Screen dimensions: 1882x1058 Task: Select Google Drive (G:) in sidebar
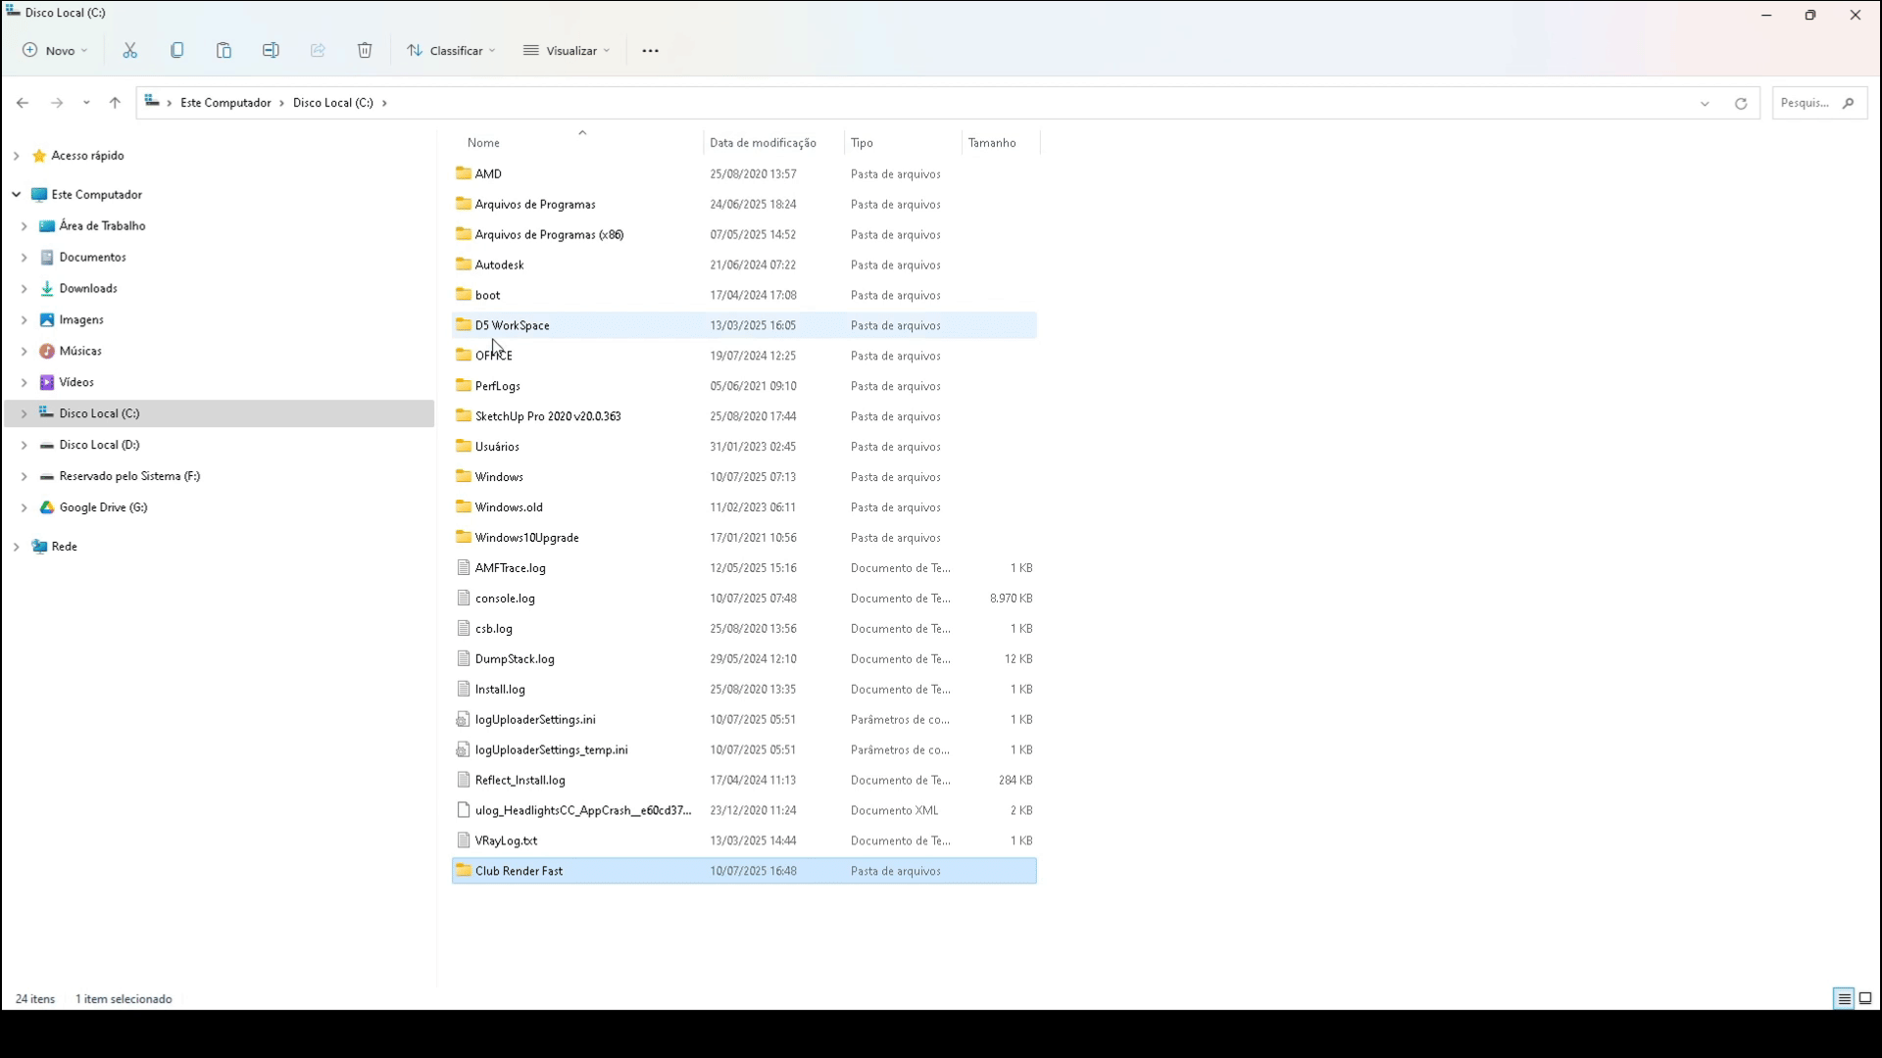click(x=103, y=507)
